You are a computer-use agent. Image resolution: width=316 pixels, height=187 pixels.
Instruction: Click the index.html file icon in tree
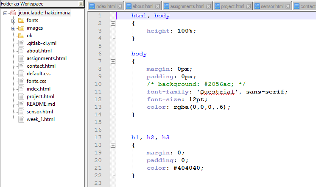21,89
